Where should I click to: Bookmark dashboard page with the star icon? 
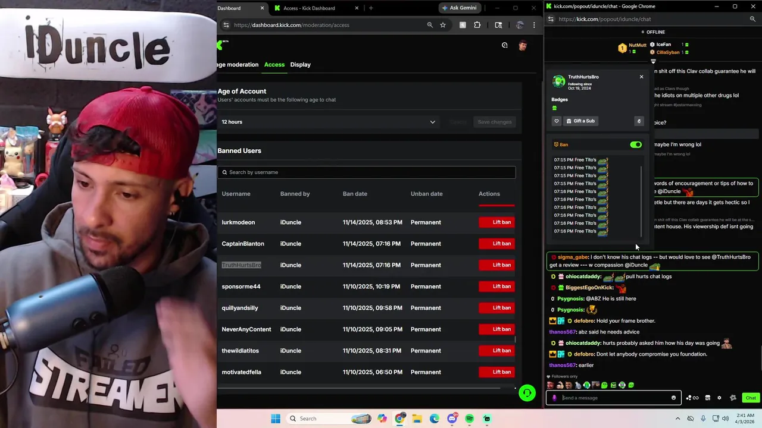443,25
